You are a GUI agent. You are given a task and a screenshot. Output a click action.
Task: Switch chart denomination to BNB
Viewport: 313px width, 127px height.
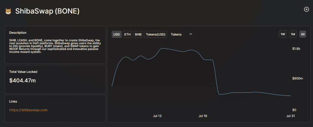(138, 34)
